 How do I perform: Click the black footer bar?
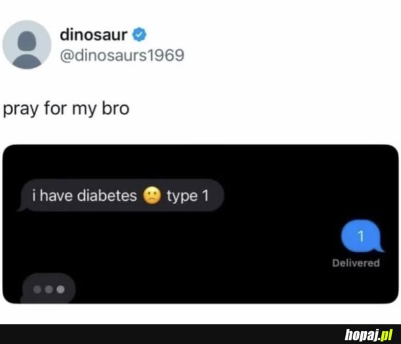click(200, 334)
